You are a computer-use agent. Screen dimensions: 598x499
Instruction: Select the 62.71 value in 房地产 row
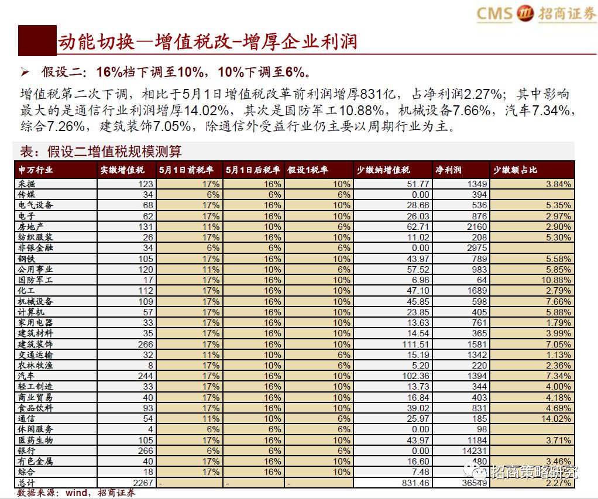coord(418,226)
